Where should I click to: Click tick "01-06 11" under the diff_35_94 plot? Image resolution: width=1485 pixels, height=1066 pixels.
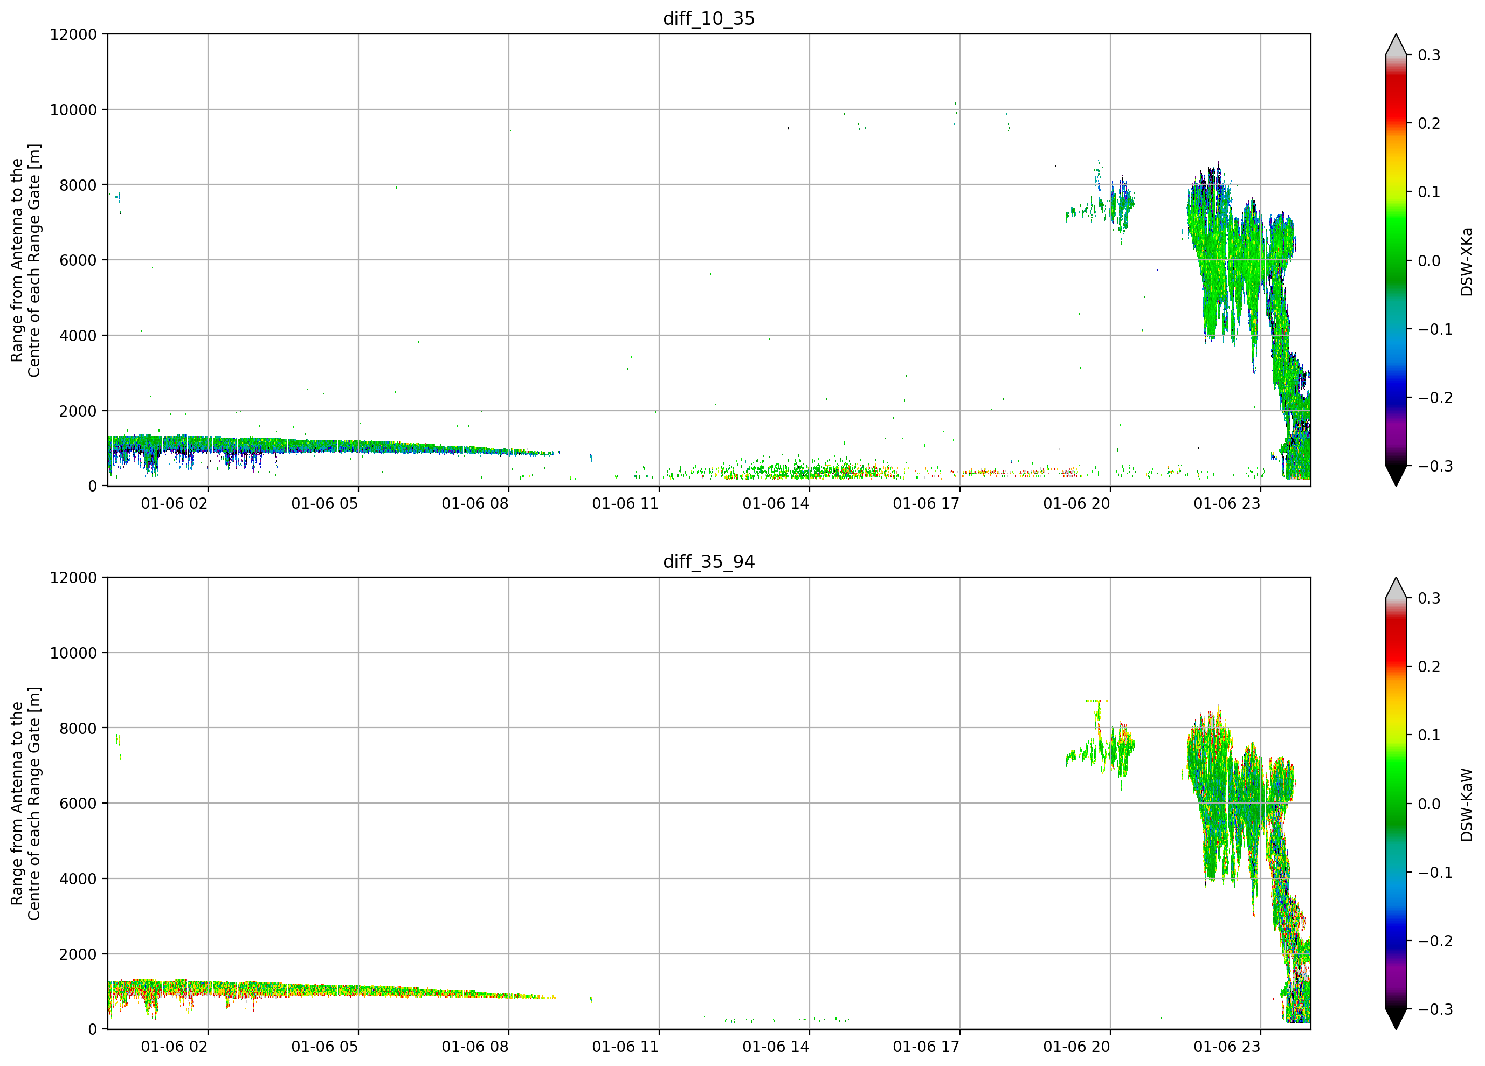(x=625, y=1047)
